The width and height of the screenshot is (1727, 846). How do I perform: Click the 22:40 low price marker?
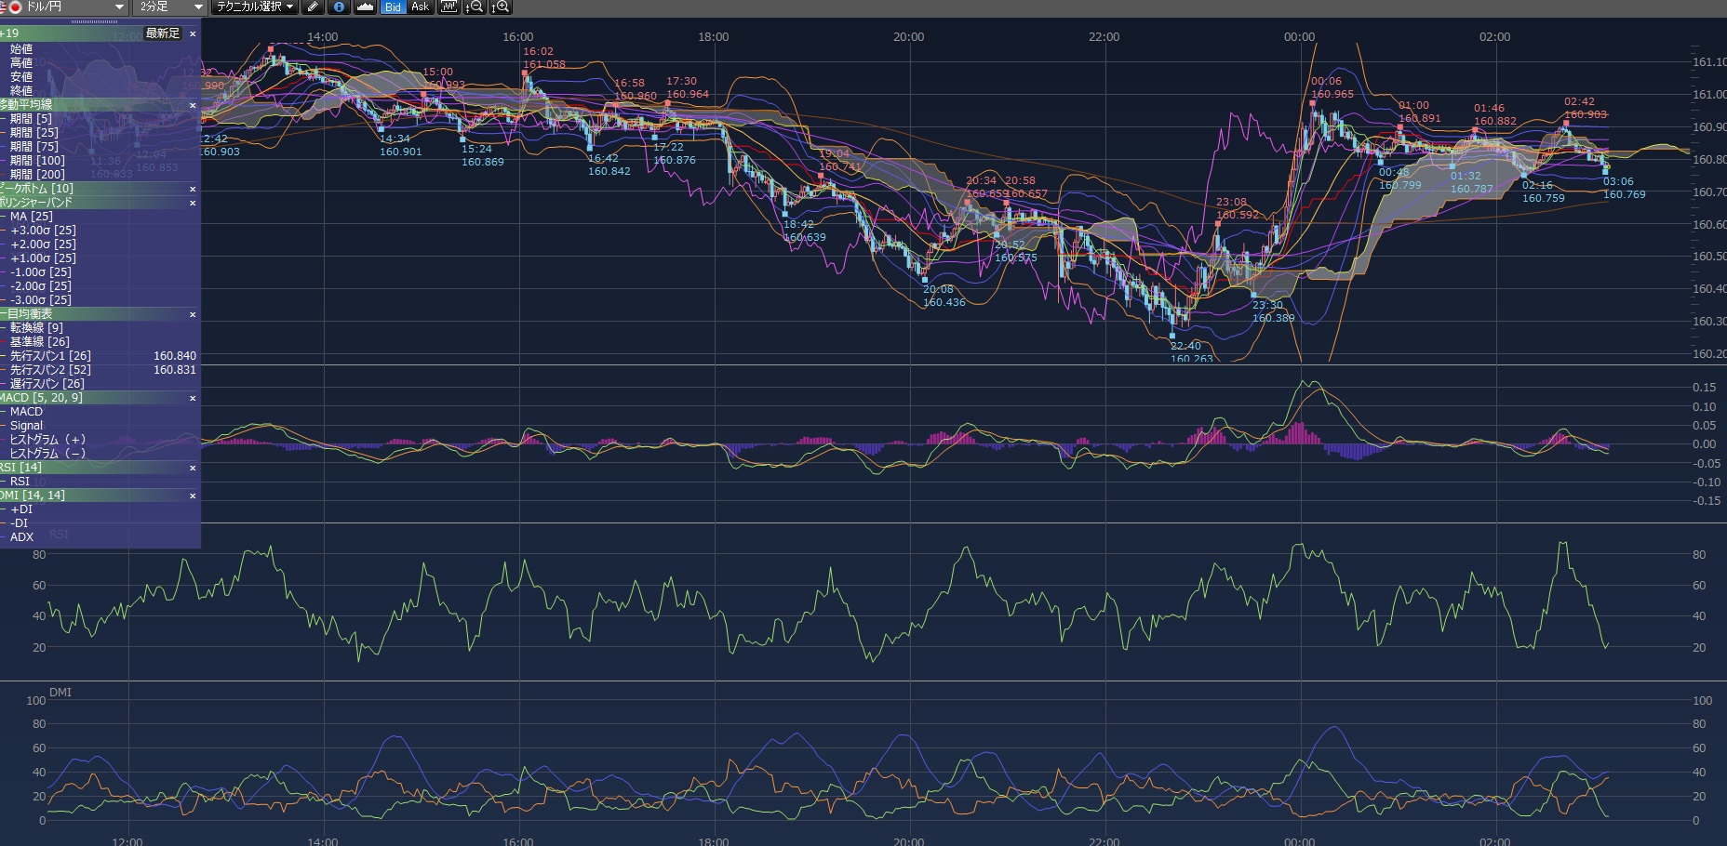(1172, 336)
